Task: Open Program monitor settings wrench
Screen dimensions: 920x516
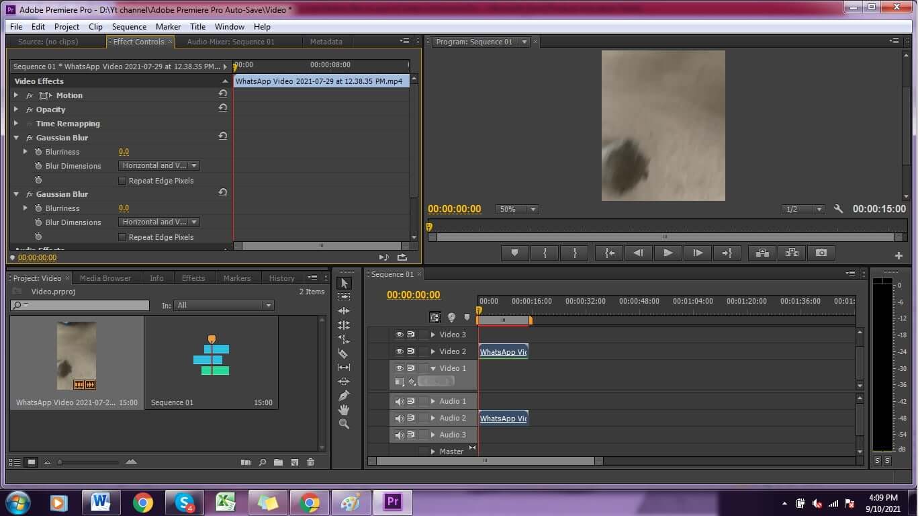Action: pos(838,209)
